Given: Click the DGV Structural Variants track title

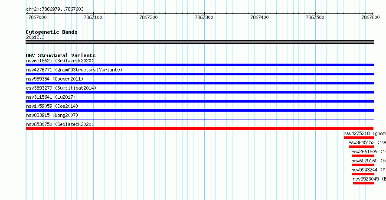Looking at the screenshot, I should 61,55.
